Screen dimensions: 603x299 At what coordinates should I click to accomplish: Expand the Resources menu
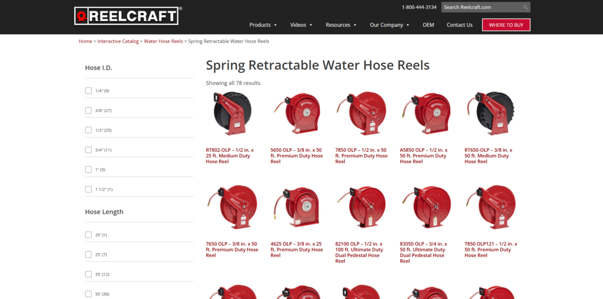(341, 25)
